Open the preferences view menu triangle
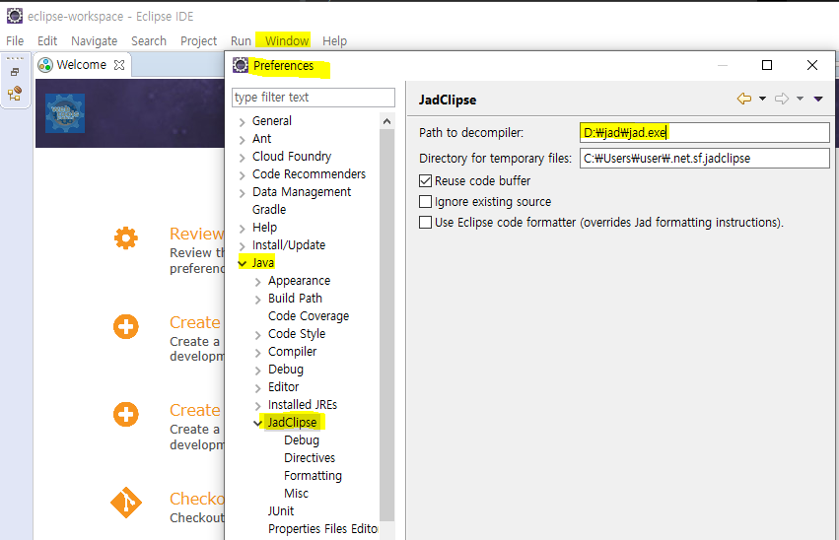Screen dimensions: 839x540 (x=818, y=99)
